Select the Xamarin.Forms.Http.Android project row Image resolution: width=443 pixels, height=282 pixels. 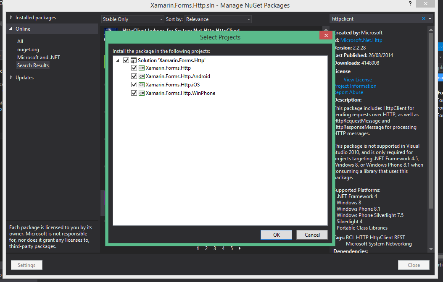178,76
